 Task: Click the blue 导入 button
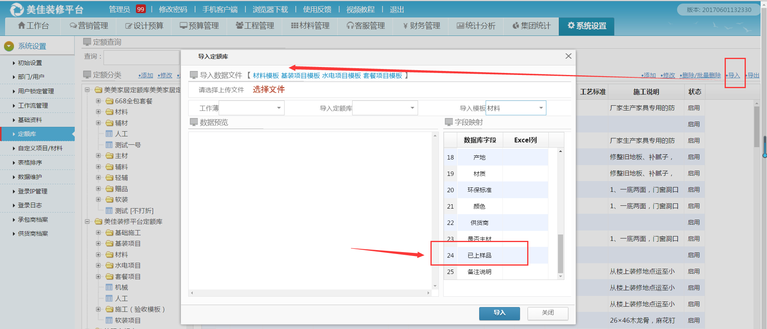click(x=499, y=313)
